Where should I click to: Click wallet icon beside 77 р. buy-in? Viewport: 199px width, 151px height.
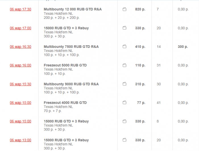click(x=125, y=103)
